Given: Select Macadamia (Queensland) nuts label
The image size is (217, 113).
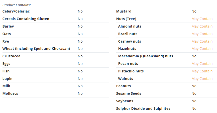Looking at the screenshot, I should coord(145,56).
